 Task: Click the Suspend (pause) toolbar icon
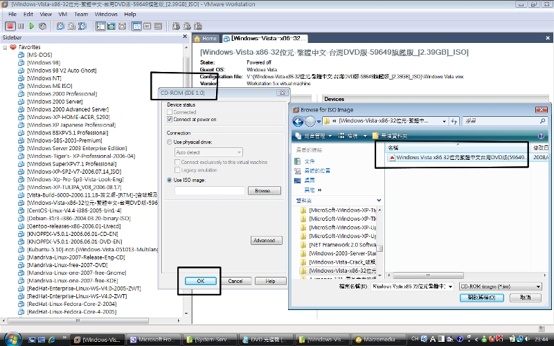(x=21, y=26)
